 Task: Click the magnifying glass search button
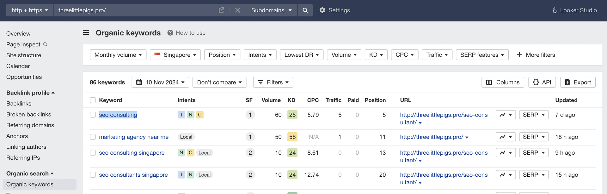click(305, 10)
